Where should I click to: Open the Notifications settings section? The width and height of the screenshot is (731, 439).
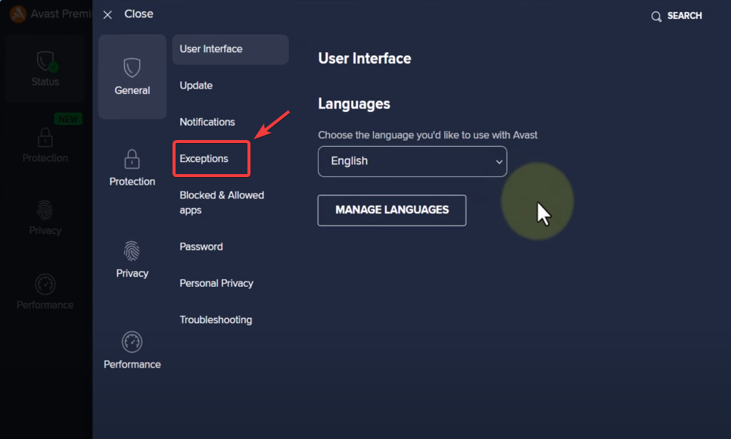click(x=207, y=122)
